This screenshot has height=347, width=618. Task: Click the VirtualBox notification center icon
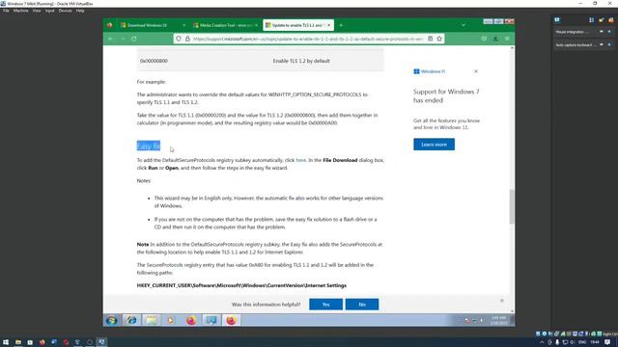(557, 19)
